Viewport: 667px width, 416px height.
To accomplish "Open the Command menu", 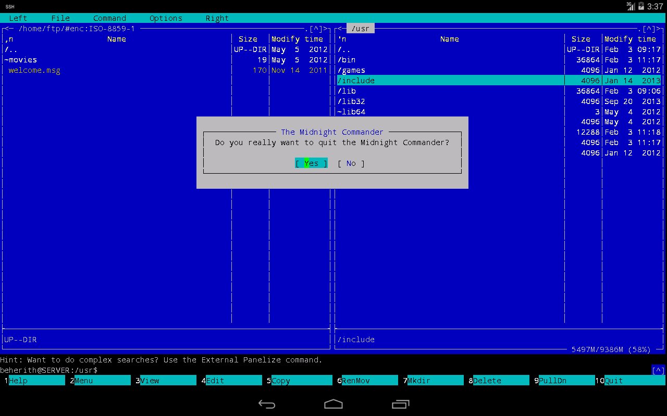I will 110,18.
